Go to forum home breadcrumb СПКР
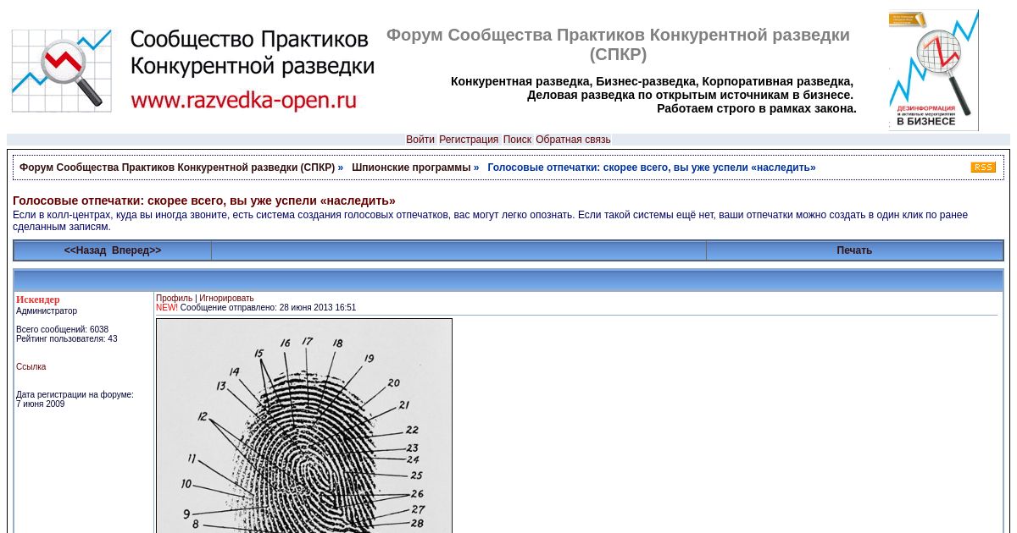 177,168
